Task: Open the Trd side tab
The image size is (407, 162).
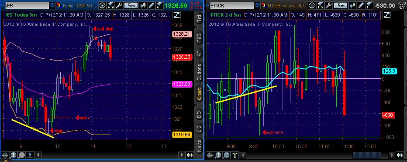Action: coord(199,19)
